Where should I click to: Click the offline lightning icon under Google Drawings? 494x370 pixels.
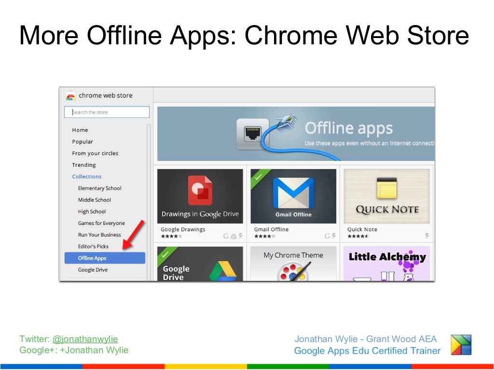click(240, 236)
